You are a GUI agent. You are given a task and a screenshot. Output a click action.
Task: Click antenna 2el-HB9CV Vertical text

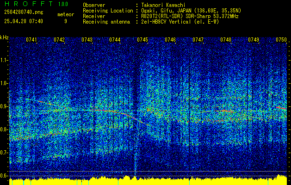(x=180, y=22)
